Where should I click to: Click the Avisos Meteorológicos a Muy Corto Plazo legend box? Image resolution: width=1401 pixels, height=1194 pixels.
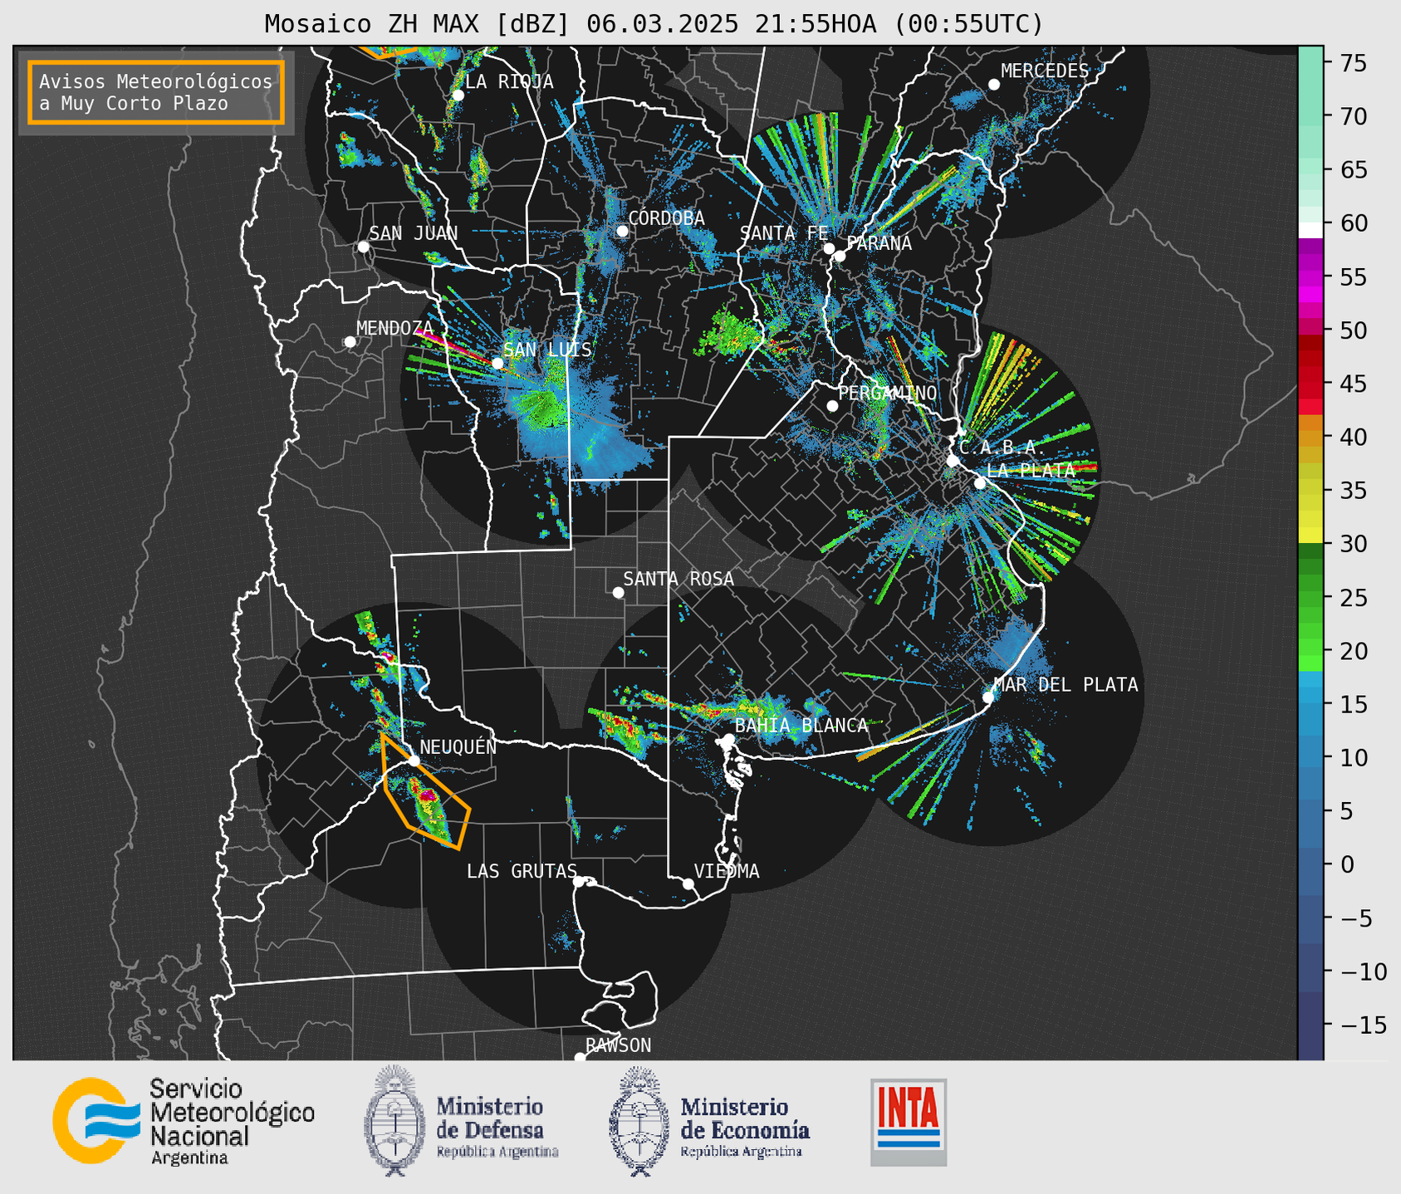pyautogui.click(x=156, y=92)
